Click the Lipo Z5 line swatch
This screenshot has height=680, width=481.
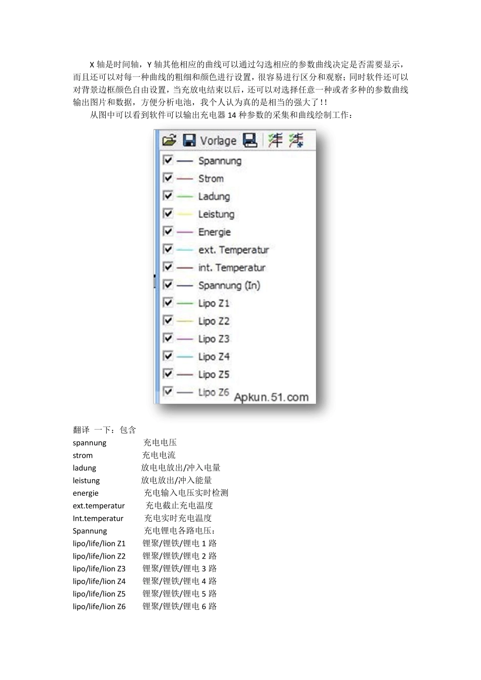coord(185,374)
